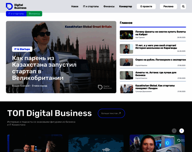
Task: Click the Больше текстов button
Action: coord(111,113)
